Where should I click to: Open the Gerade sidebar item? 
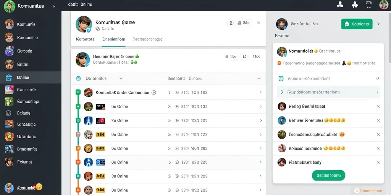click(24, 51)
